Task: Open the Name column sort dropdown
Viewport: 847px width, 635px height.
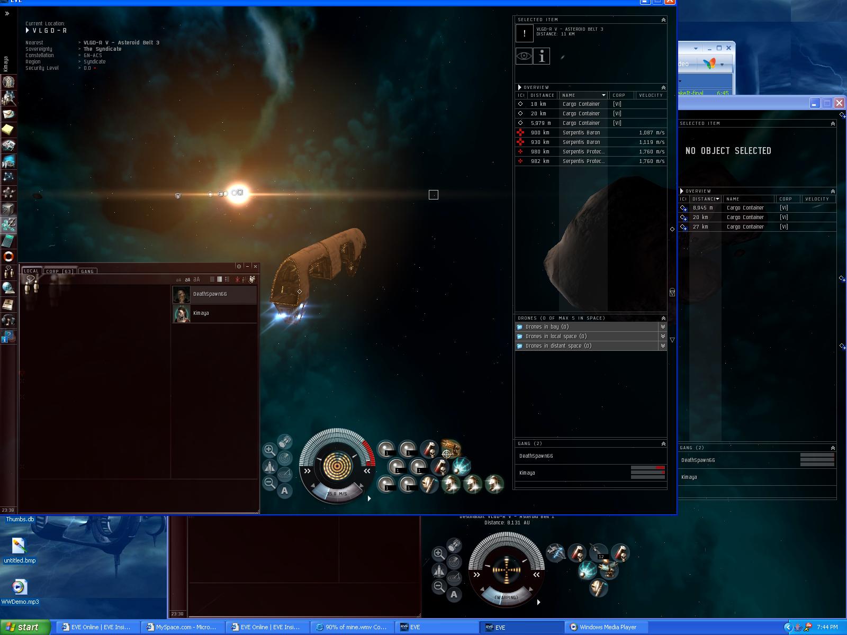Action: tap(603, 95)
